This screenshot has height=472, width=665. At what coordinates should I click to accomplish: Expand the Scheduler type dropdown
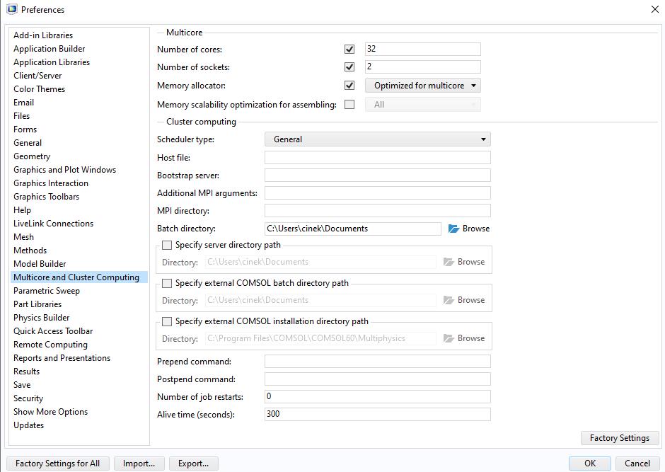coord(377,139)
